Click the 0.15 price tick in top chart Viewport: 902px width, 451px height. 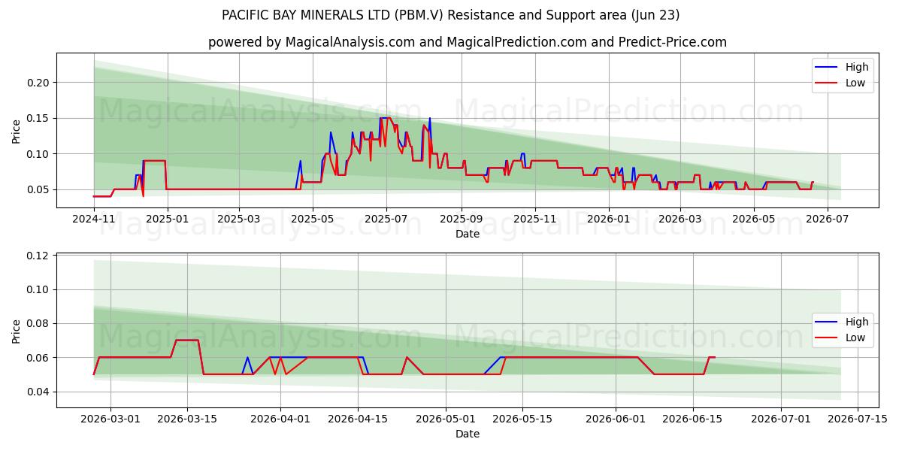point(38,118)
